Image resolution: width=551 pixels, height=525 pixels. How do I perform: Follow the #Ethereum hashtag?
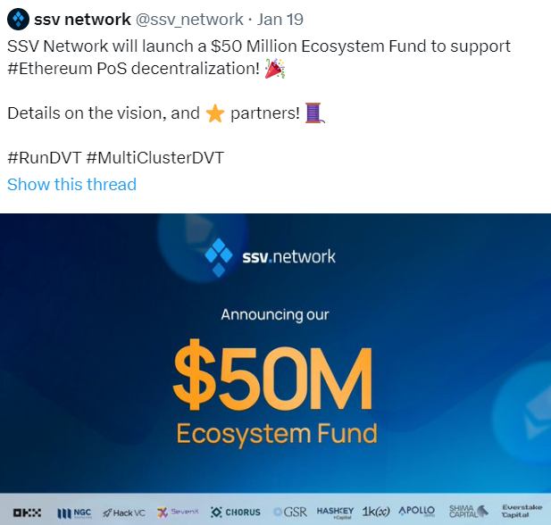[x=49, y=69]
